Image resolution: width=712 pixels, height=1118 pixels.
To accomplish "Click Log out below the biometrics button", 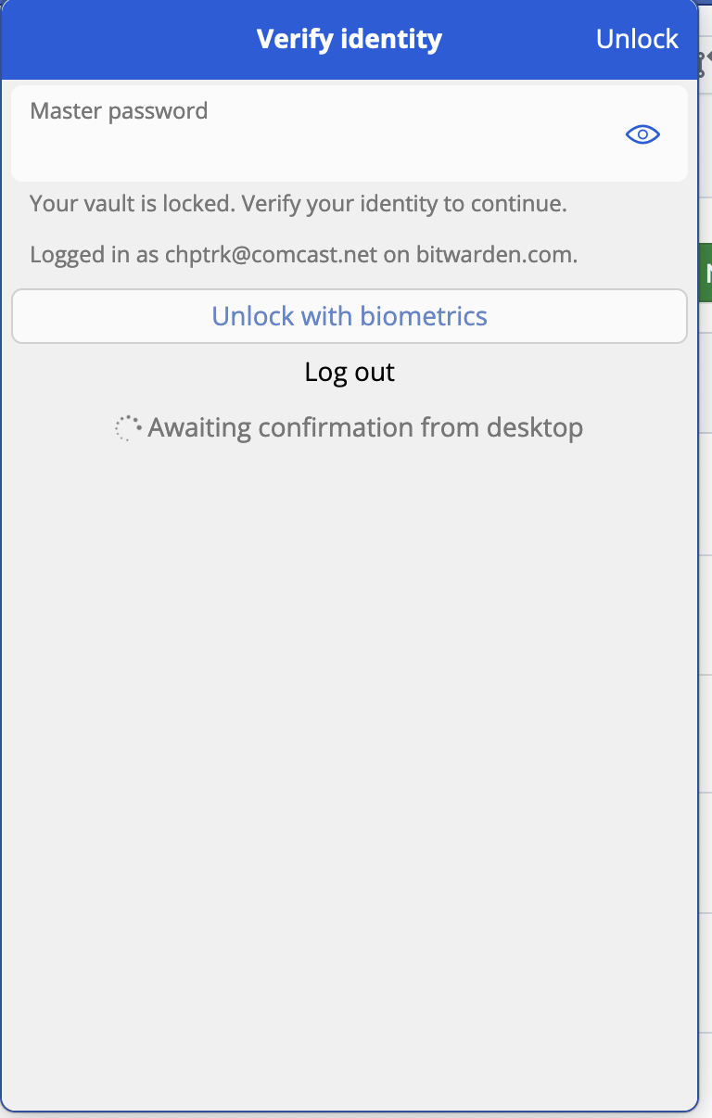I will point(350,372).
